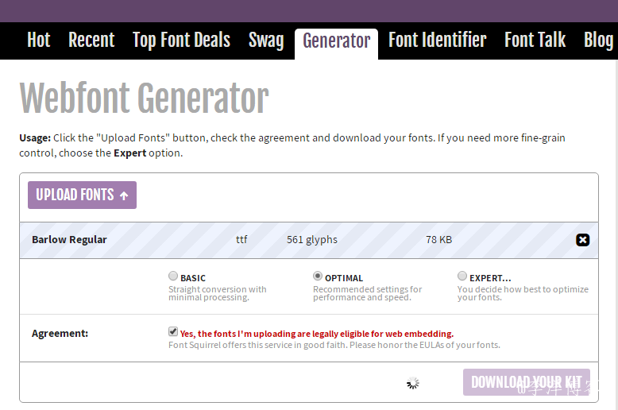Switch to the Generator tab
Image resolution: width=618 pixels, height=410 pixels.
tap(336, 41)
